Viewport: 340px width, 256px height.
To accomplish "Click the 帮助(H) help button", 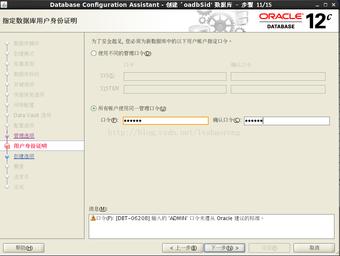I will click(23, 248).
